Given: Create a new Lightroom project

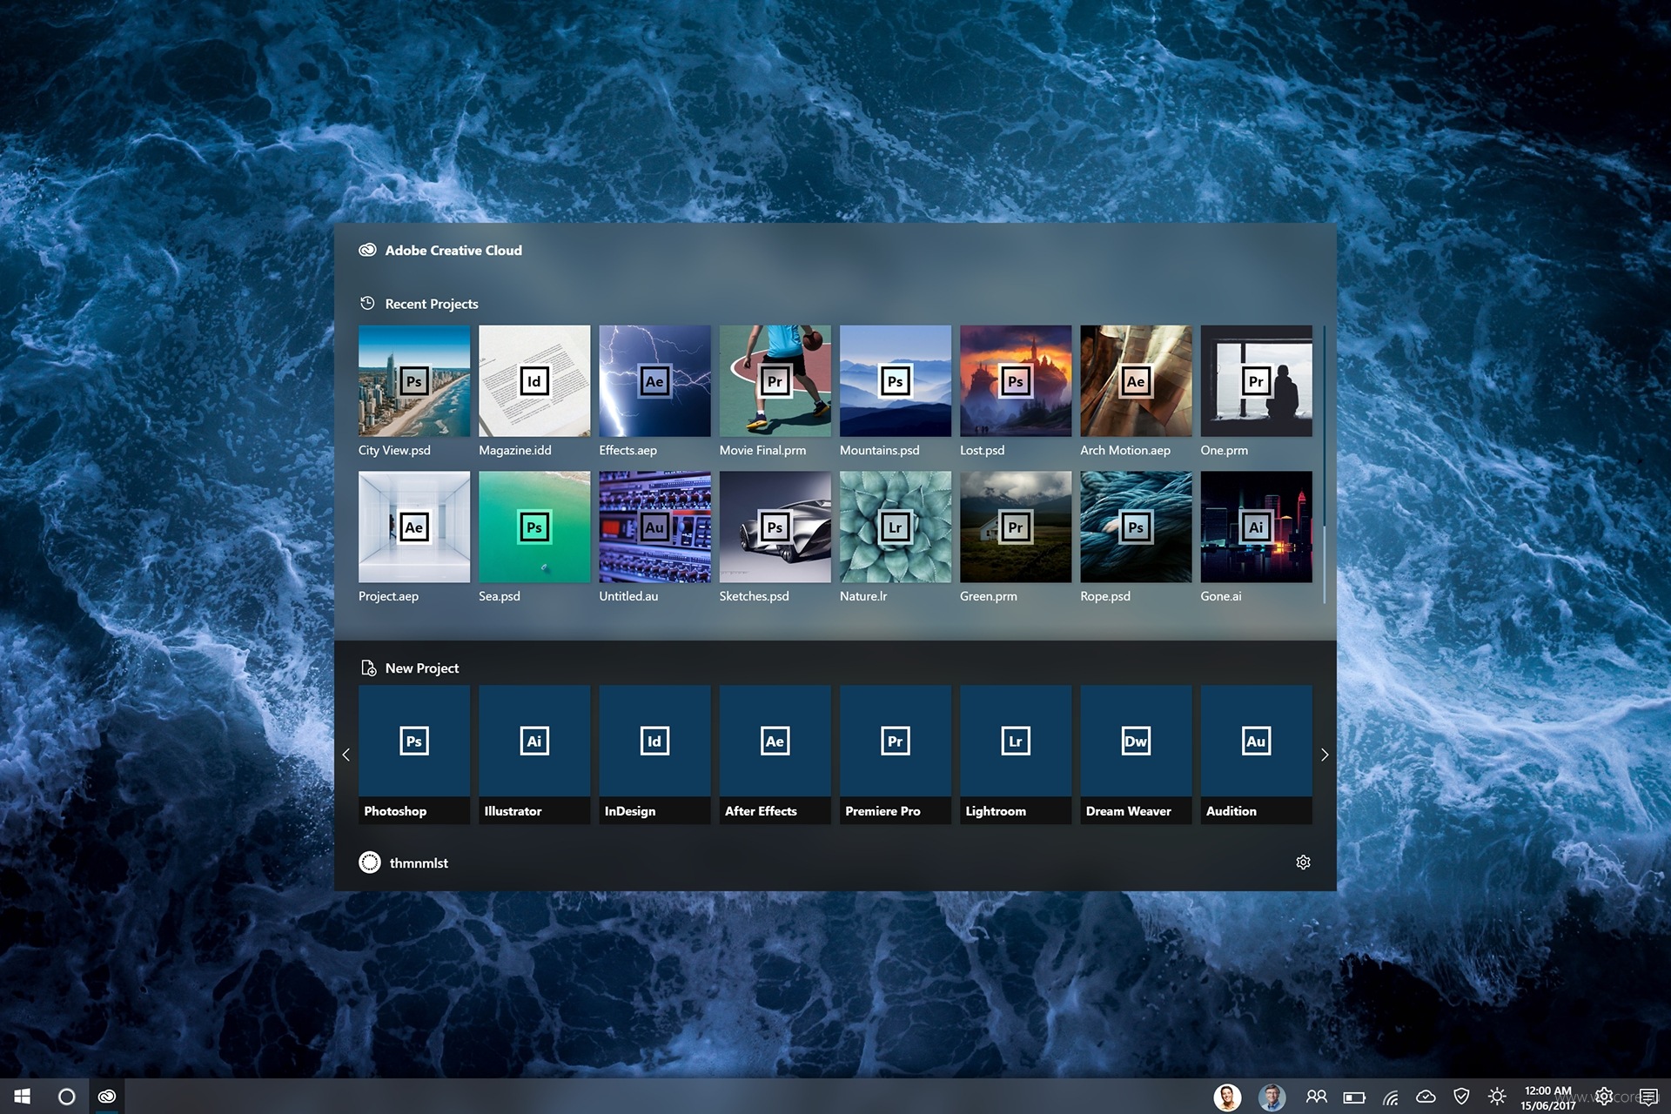Looking at the screenshot, I should coord(1015,754).
